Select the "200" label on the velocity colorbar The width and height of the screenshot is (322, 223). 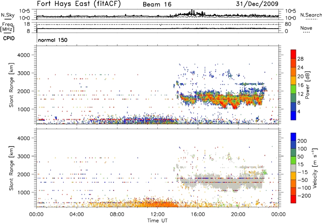point(302,141)
